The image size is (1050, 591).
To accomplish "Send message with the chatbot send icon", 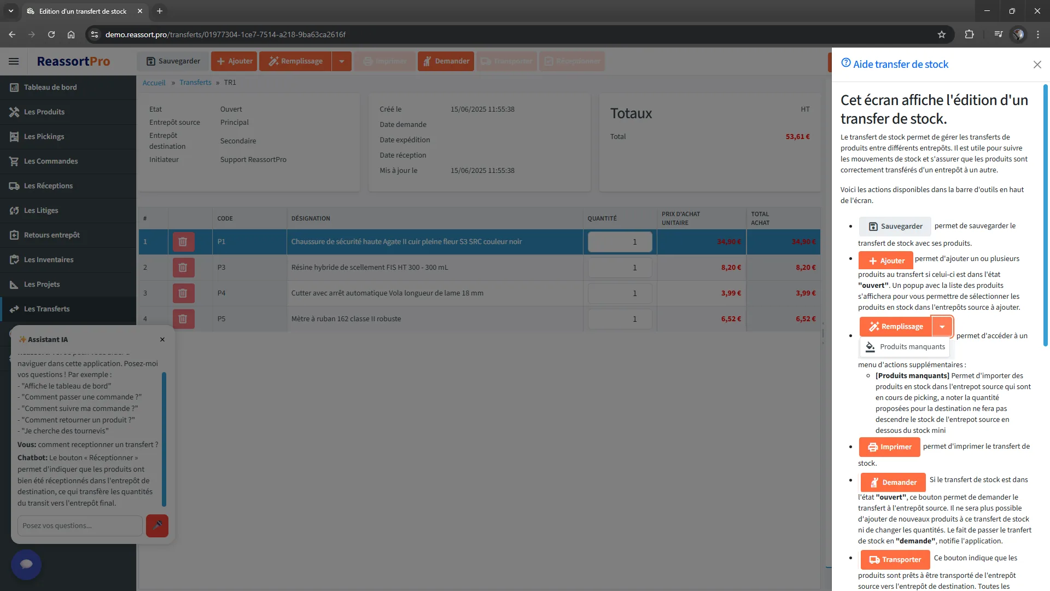I will tap(157, 525).
